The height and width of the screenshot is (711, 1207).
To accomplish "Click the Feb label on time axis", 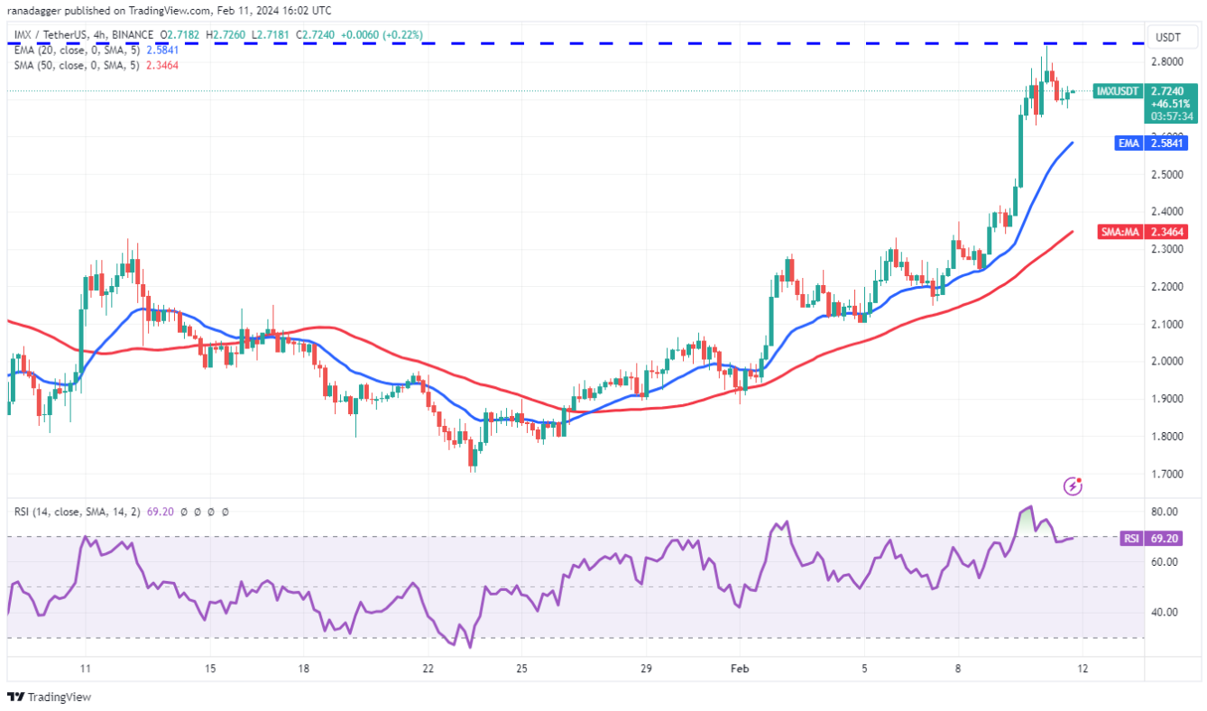I will pyautogui.click(x=739, y=669).
